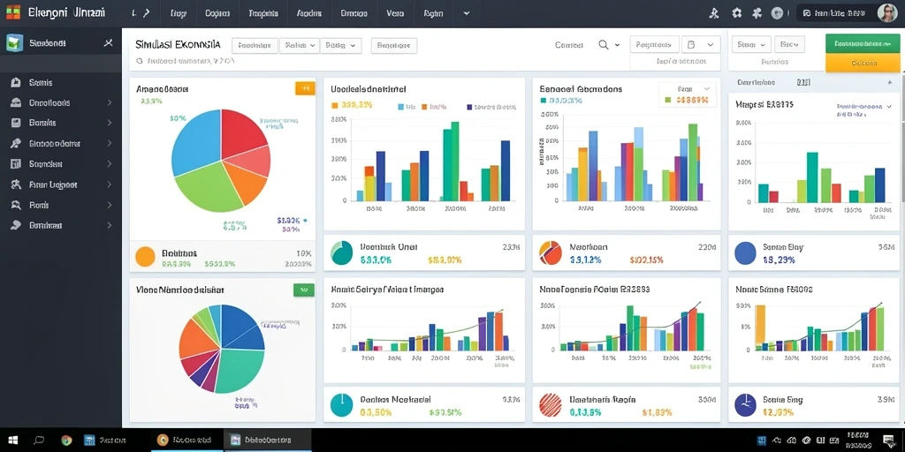Click the yellow button below the green button
Viewport: 905px width, 452px height.
(x=863, y=63)
